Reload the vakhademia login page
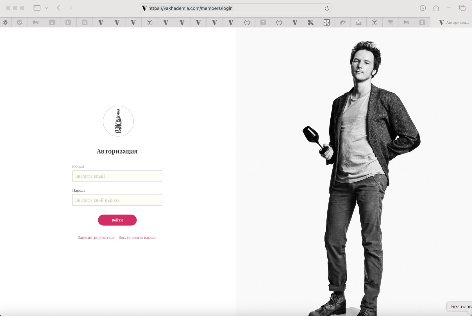The height and width of the screenshot is (316, 472). coord(327,8)
